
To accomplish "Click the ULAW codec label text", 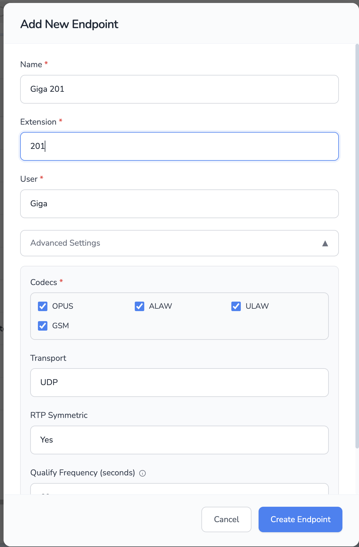I will (257, 306).
